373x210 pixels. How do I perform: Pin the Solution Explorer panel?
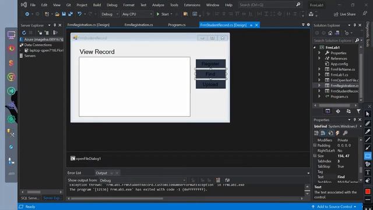[x=355, y=25]
